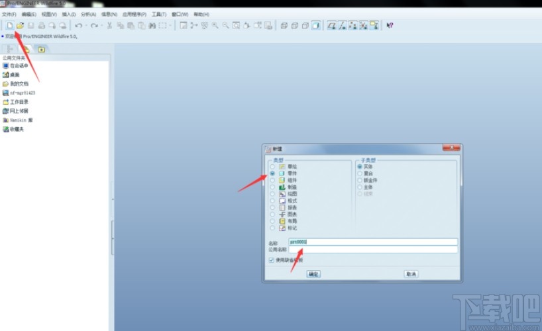Click 取消 button in New dialog
This screenshot has width=542, height=331.
pos(411,274)
